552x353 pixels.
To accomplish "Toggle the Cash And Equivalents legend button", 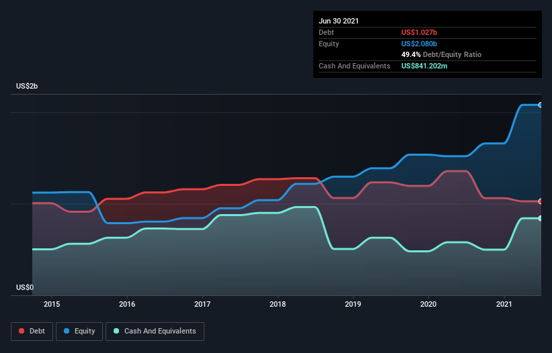I will pos(155,332).
